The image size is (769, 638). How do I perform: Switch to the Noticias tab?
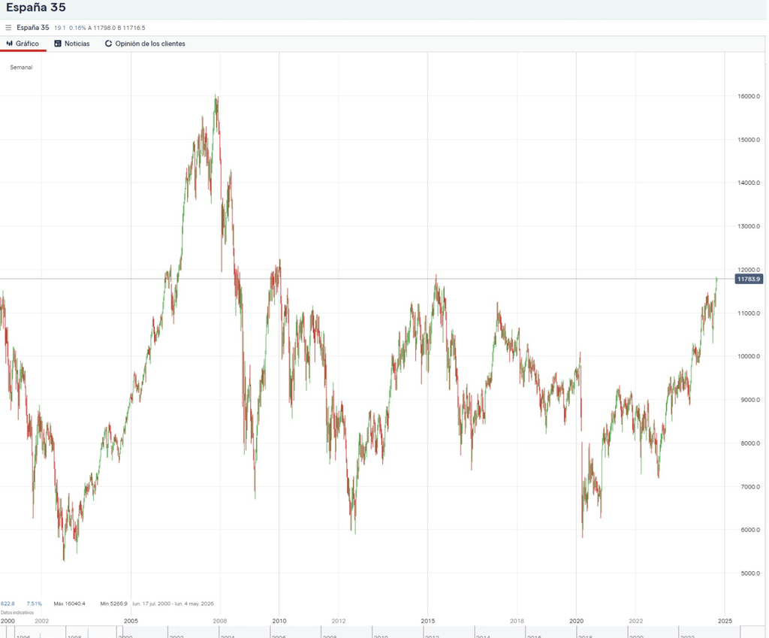pyautogui.click(x=77, y=44)
